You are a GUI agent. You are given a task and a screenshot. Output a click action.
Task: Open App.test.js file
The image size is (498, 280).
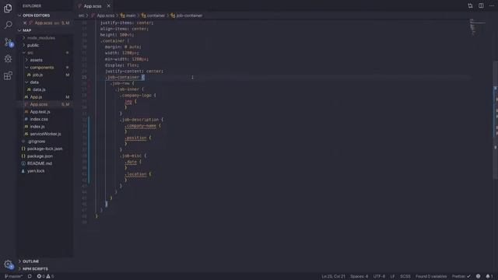(40, 112)
